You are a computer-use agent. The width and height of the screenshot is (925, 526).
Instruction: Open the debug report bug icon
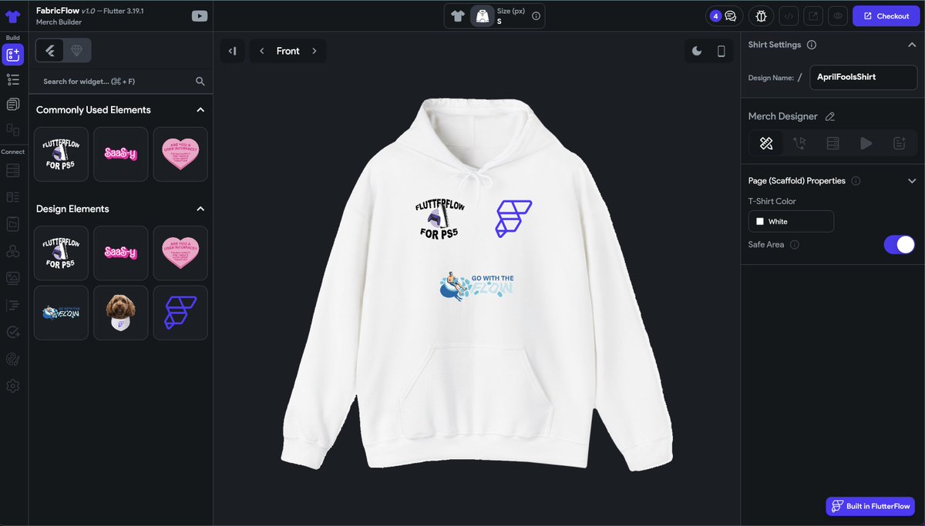coord(761,15)
